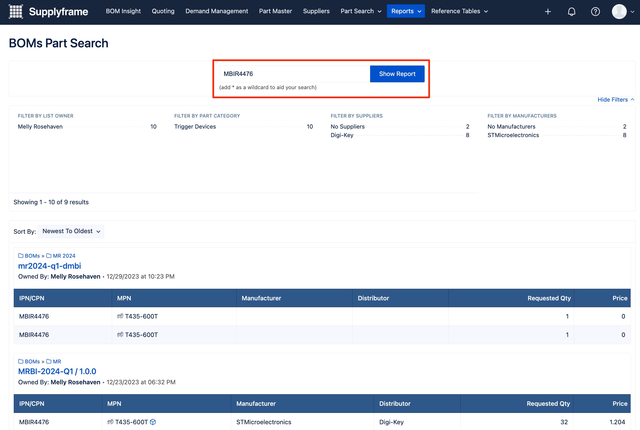Click the Show Report button
Screen dimensions: 640x430
coord(397,74)
